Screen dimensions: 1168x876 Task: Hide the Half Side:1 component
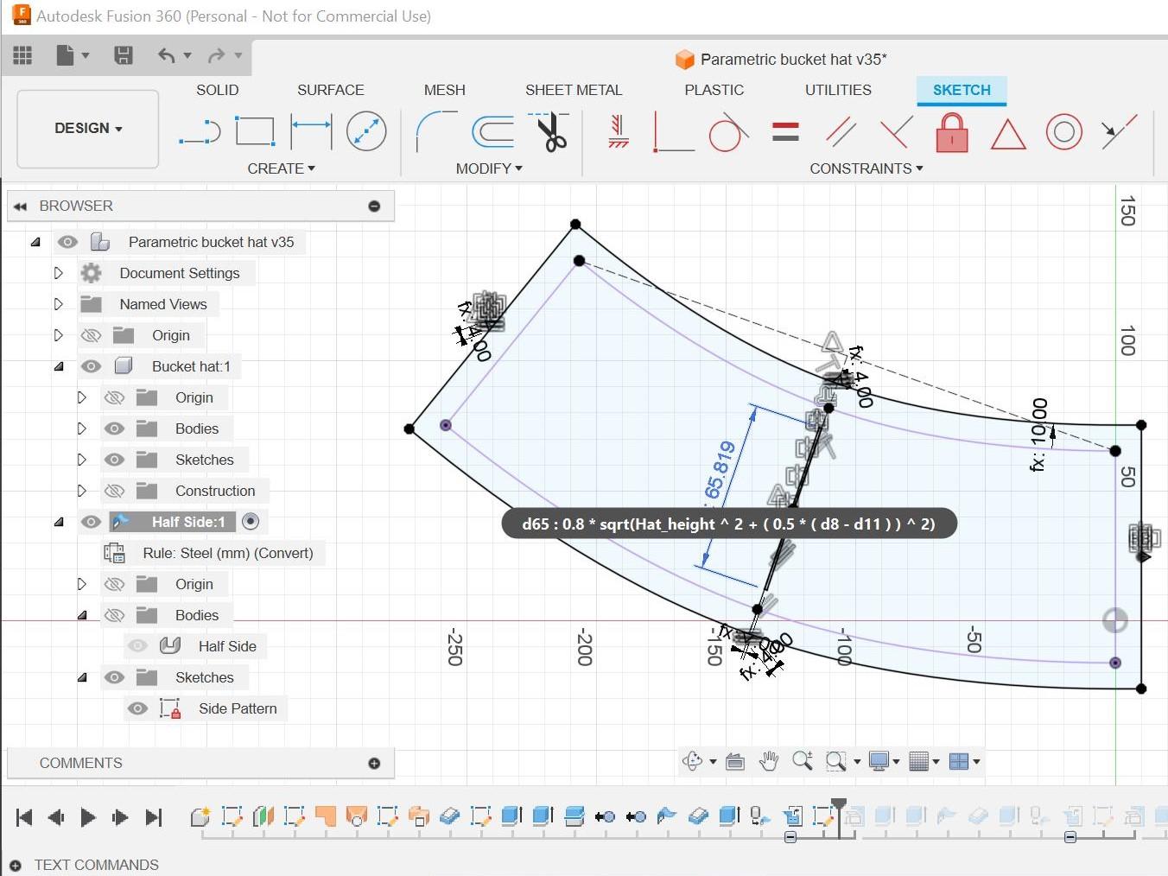[91, 522]
